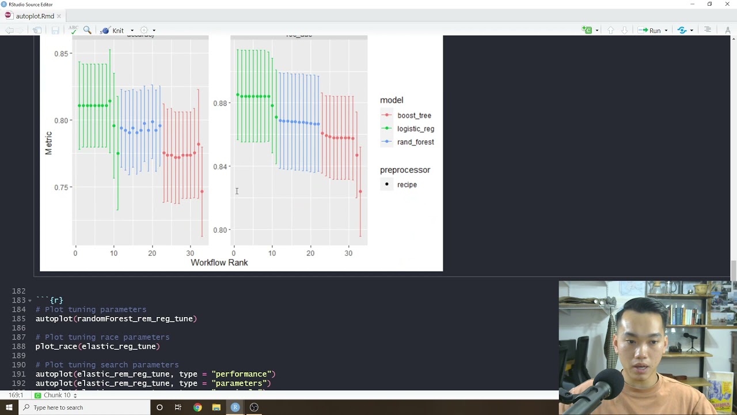
Task: Open the Chunk 10 navigator
Action: pyautogui.click(x=57, y=395)
